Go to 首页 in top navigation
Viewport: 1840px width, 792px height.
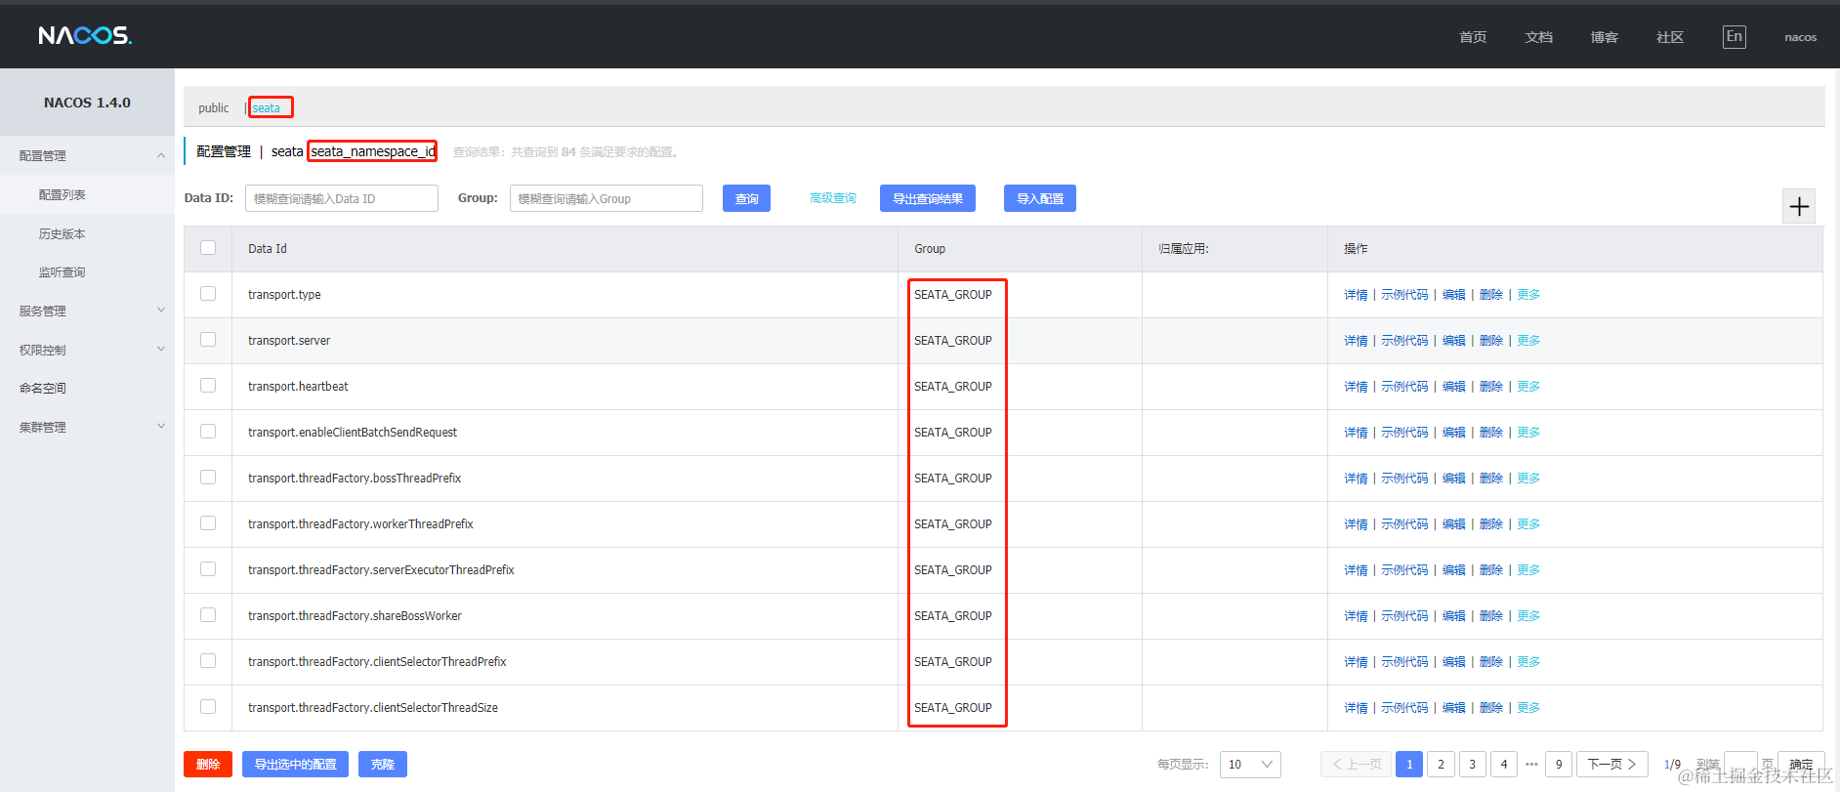[x=1473, y=37]
